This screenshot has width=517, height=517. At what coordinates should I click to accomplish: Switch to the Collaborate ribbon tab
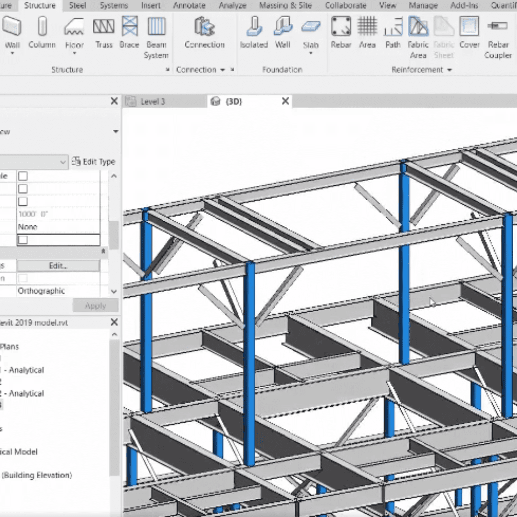(x=346, y=5)
